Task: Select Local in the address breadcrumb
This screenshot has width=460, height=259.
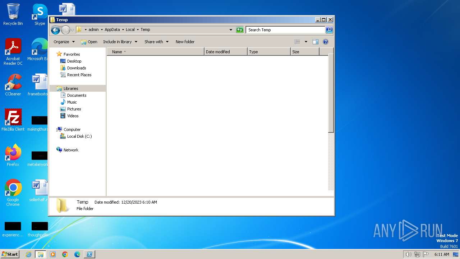Action: 130,29
